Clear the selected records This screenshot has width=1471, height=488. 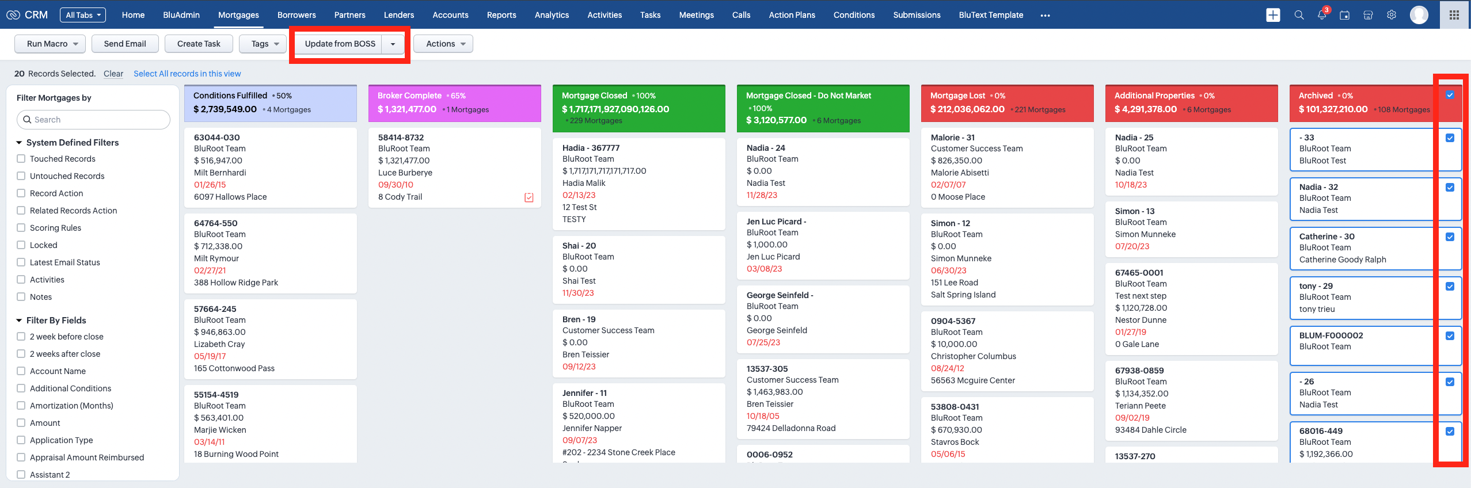tap(113, 74)
